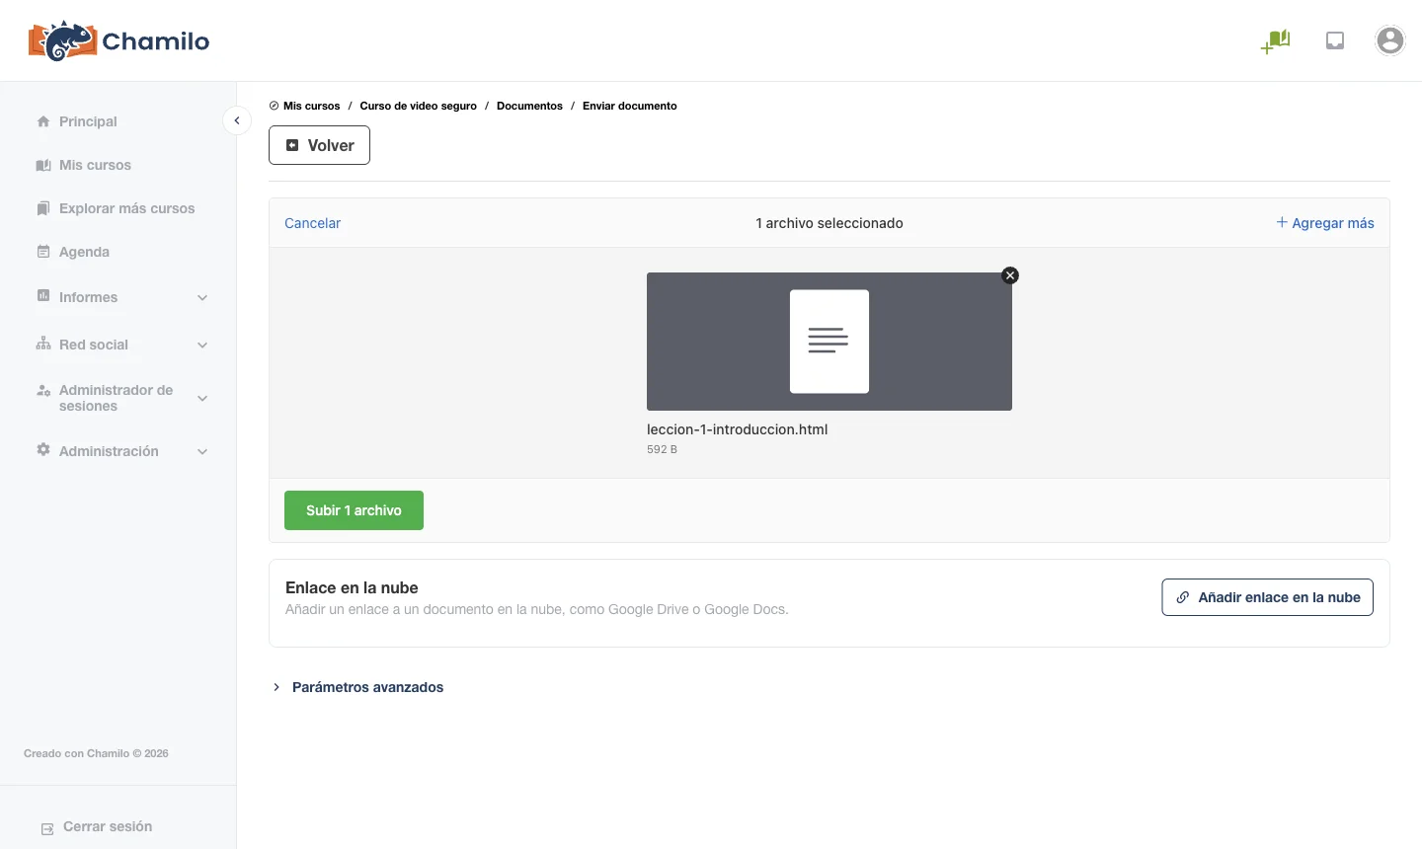Click the Volver button
The width and height of the screenshot is (1422, 849).
click(319, 145)
